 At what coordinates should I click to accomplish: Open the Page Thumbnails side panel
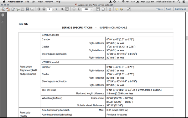[3, 15]
